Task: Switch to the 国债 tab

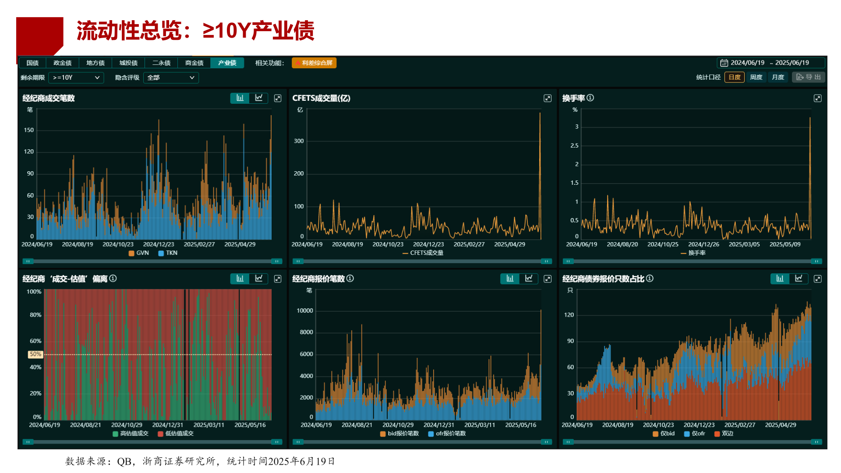Action: pos(32,63)
